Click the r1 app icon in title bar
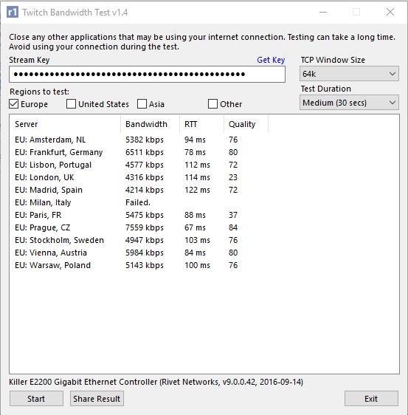 (13, 12)
